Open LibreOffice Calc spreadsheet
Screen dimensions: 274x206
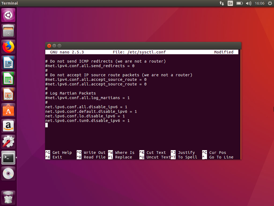point(8,78)
